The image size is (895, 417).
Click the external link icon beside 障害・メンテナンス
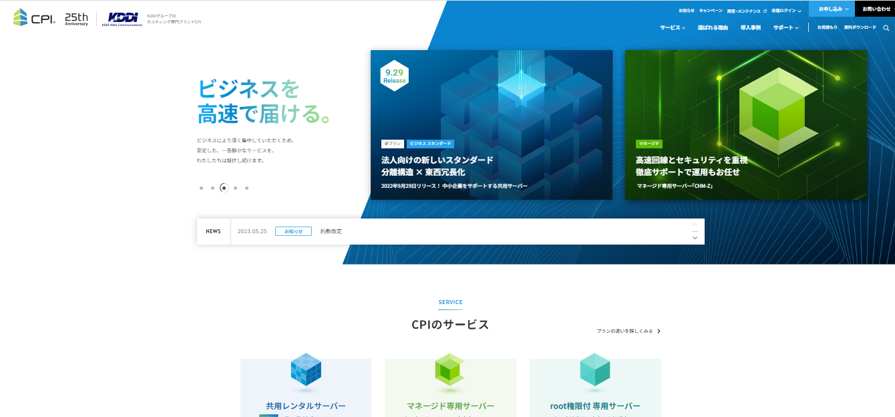(765, 10)
